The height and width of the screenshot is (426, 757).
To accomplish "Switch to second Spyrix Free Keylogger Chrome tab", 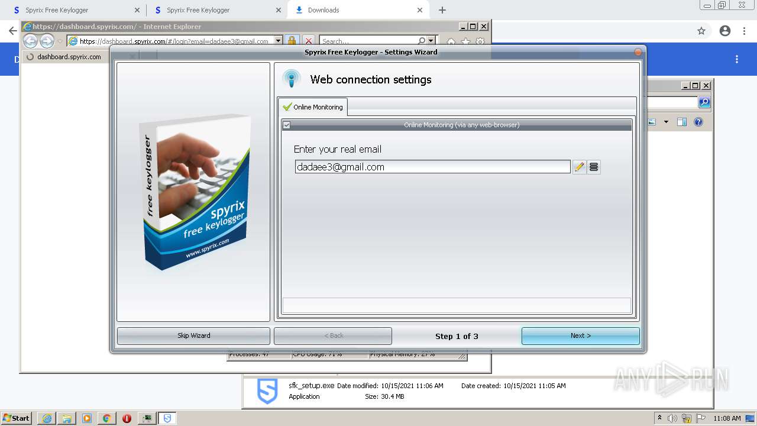I will [x=216, y=10].
